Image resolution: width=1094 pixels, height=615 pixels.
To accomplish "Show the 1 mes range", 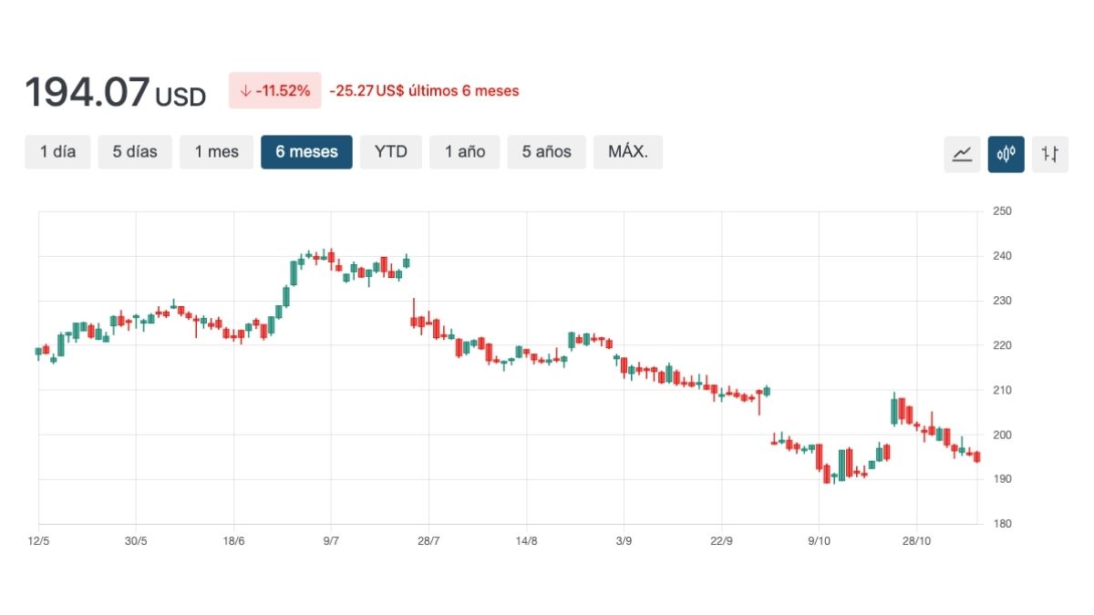I will click(x=216, y=152).
